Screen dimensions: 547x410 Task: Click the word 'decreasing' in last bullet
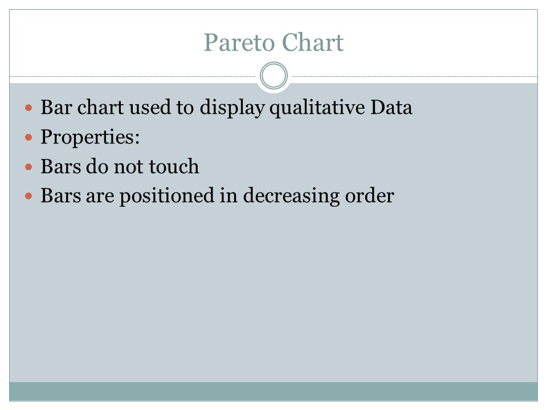[291, 195]
